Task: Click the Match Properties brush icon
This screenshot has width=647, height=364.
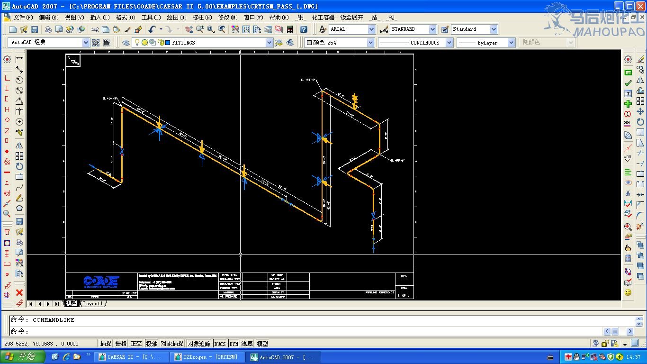Action: (127, 29)
